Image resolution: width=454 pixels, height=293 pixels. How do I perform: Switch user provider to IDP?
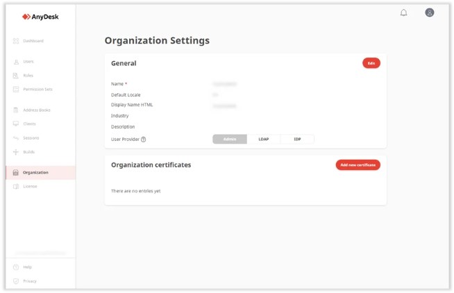pos(297,139)
